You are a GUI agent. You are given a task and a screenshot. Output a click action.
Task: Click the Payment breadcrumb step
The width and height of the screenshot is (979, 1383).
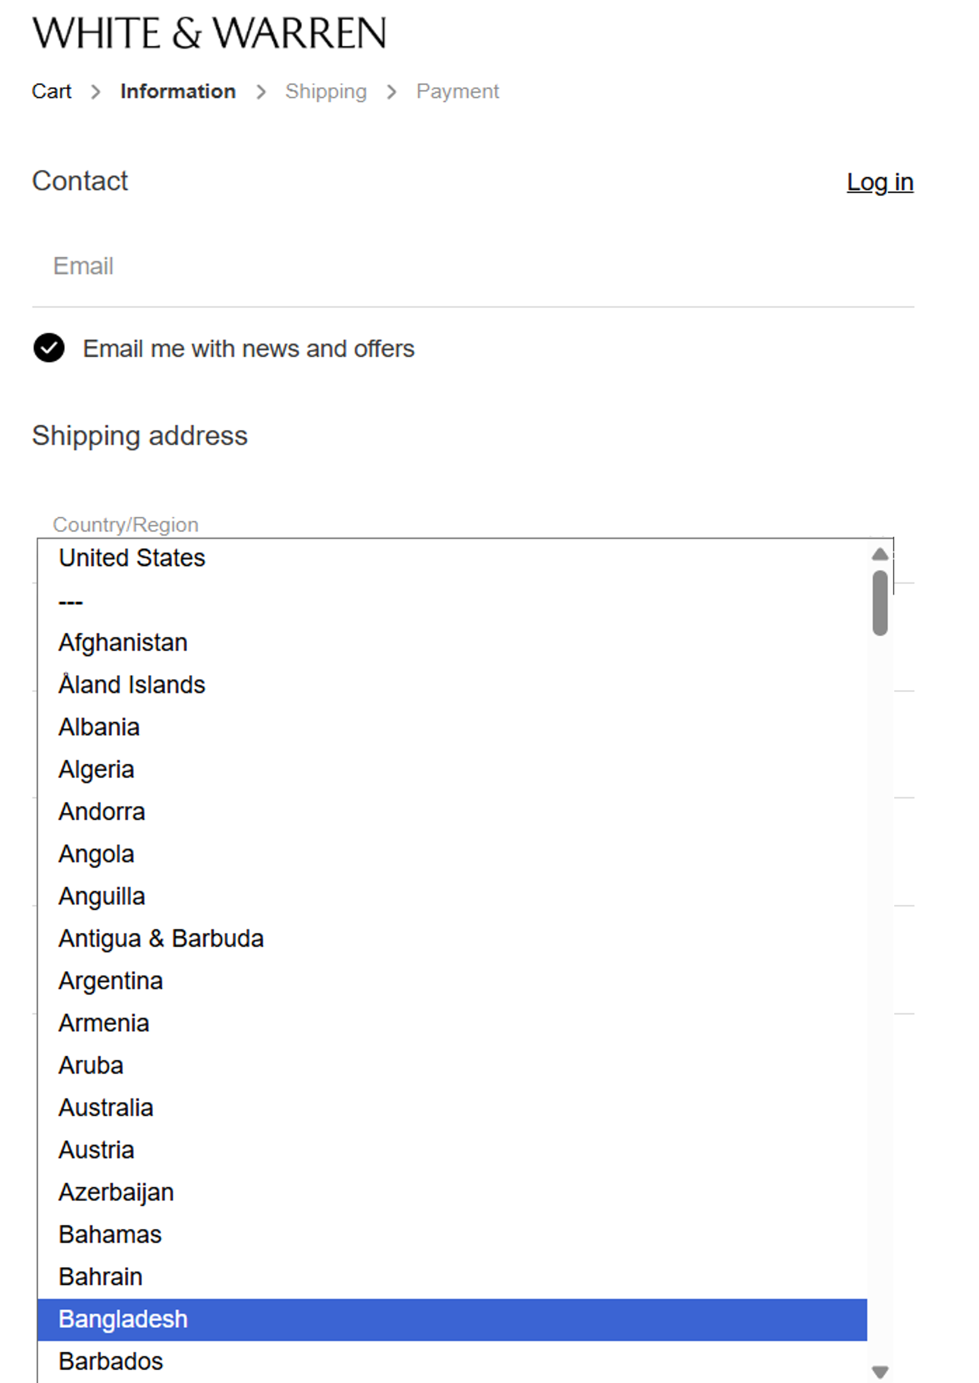pos(457,92)
